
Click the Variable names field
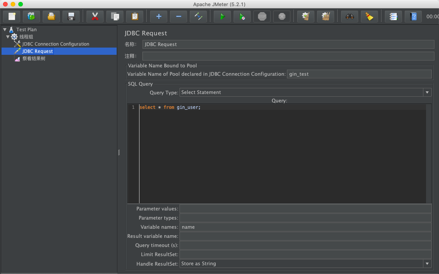click(305, 227)
